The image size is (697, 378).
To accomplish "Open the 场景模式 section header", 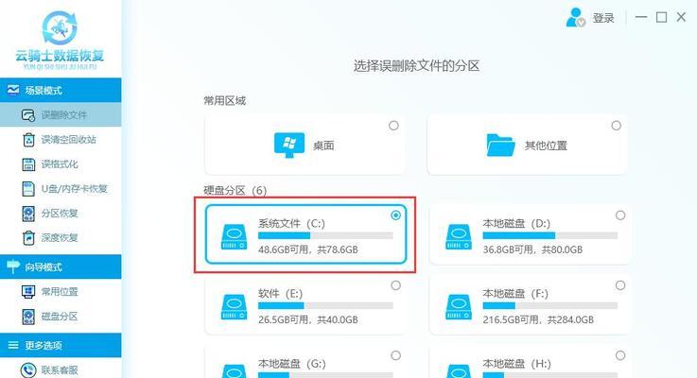I will pos(61,90).
